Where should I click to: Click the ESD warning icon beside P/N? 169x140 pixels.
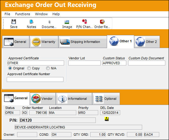coord(107,119)
